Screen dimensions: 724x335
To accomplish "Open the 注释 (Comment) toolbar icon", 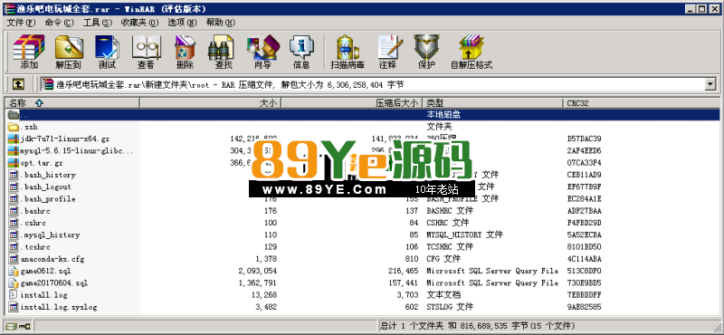I will click(387, 52).
